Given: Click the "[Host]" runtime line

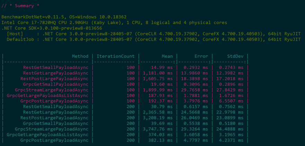Looking at the screenshot, I should pos(154,34).
